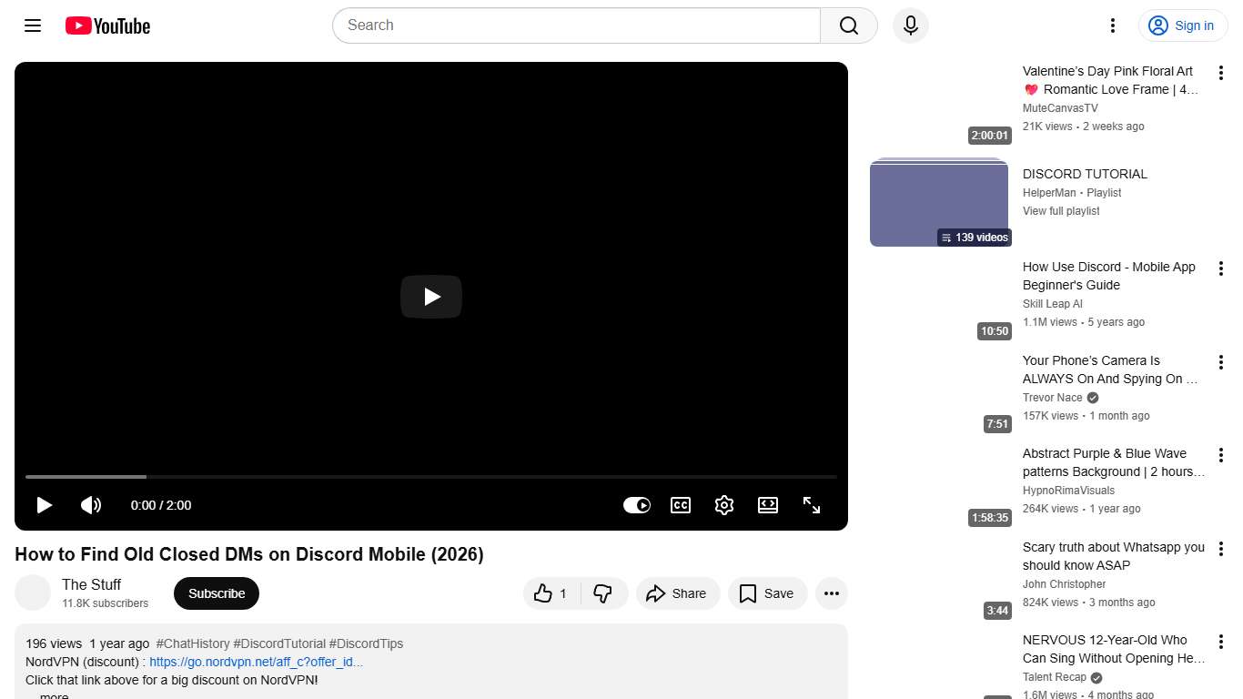Save the video to a playlist
This screenshot has height=699, width=1243.
(x=767, y=593)
